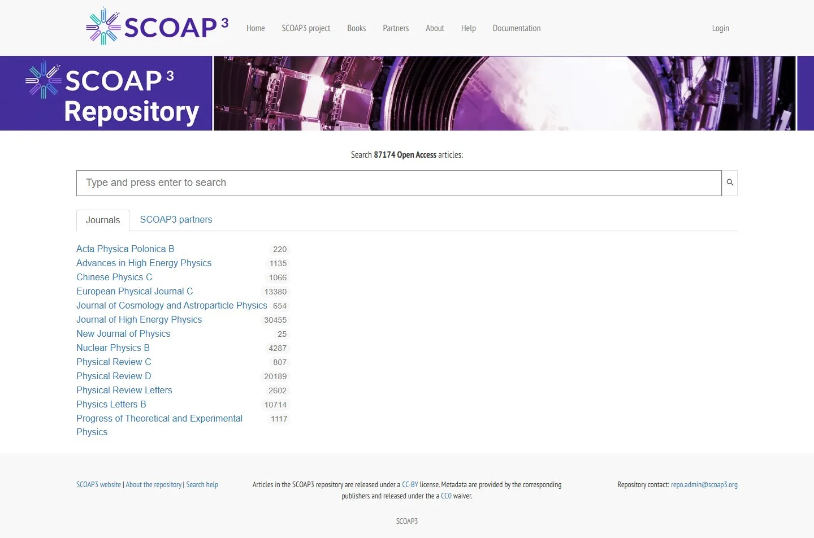Screen dimensions: 814x538
Task: Click the 654 article count badge
Action: click(280, 306)
